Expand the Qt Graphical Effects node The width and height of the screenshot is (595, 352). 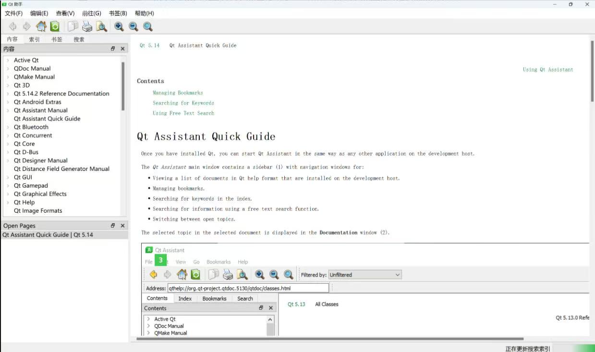coord(8,194)
